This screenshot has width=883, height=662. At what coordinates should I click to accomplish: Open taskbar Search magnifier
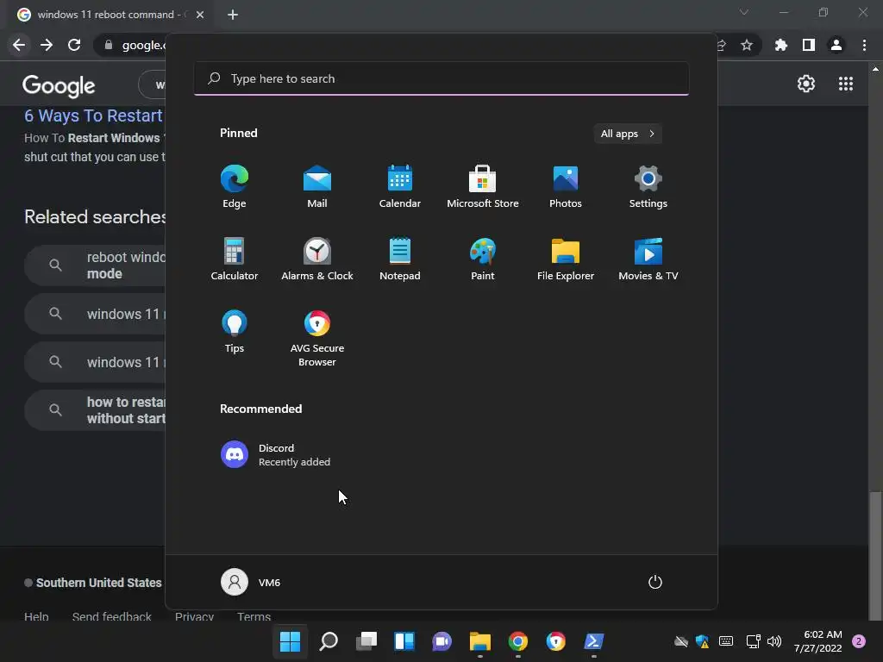[x=329, y=641]
